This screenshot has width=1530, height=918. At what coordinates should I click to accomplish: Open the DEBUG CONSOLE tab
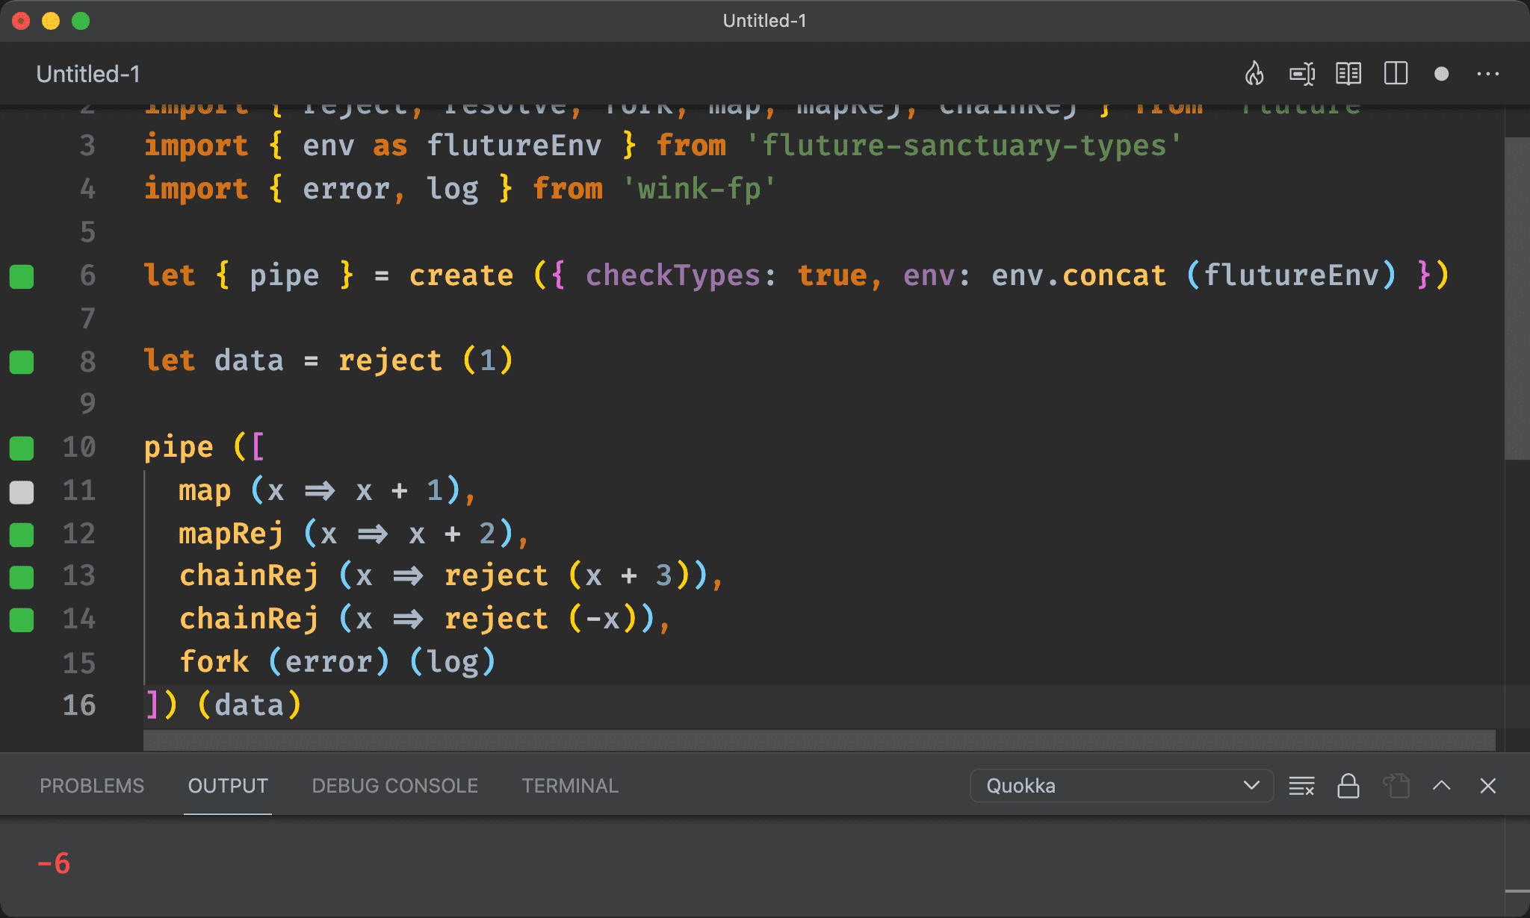tap(394, 786)
